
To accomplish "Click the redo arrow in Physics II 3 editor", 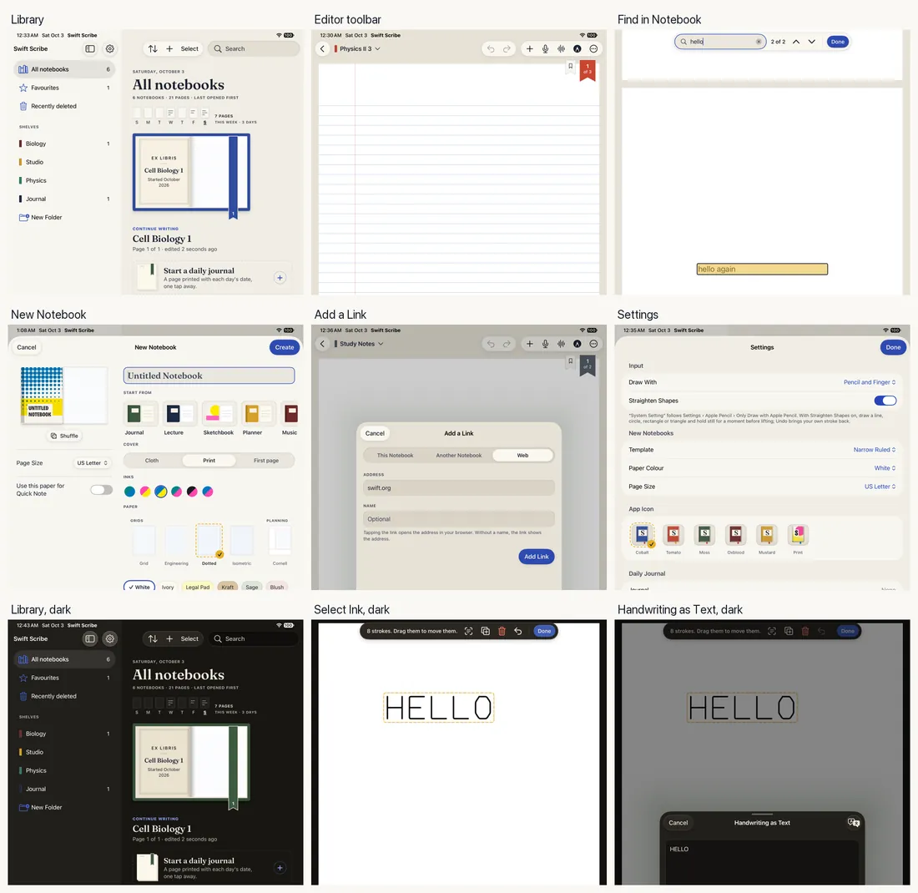I will coord(507,48).
